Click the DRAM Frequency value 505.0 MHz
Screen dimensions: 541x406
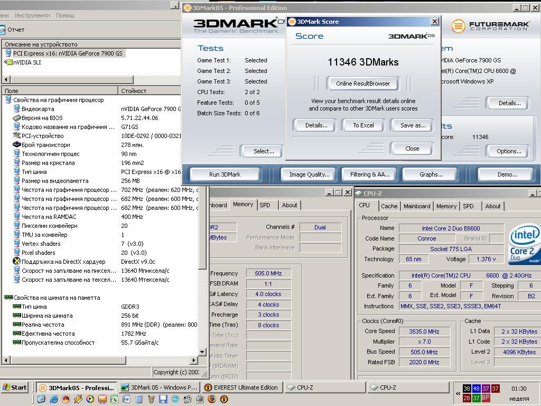pyautogui.click(x=268, y=273)
